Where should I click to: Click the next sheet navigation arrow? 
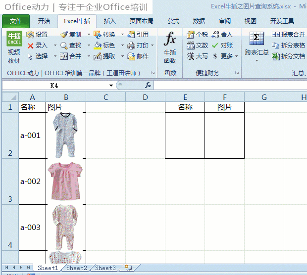pyautogui.click(x=21, y=268)
